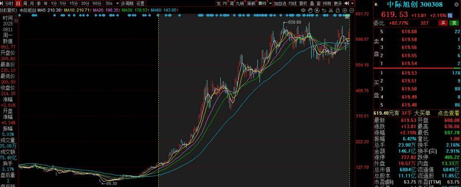This screenshot has height=187, width=461.
Task: Switch to the 分时 intraday tab
Action: click(x=9, y=3)
